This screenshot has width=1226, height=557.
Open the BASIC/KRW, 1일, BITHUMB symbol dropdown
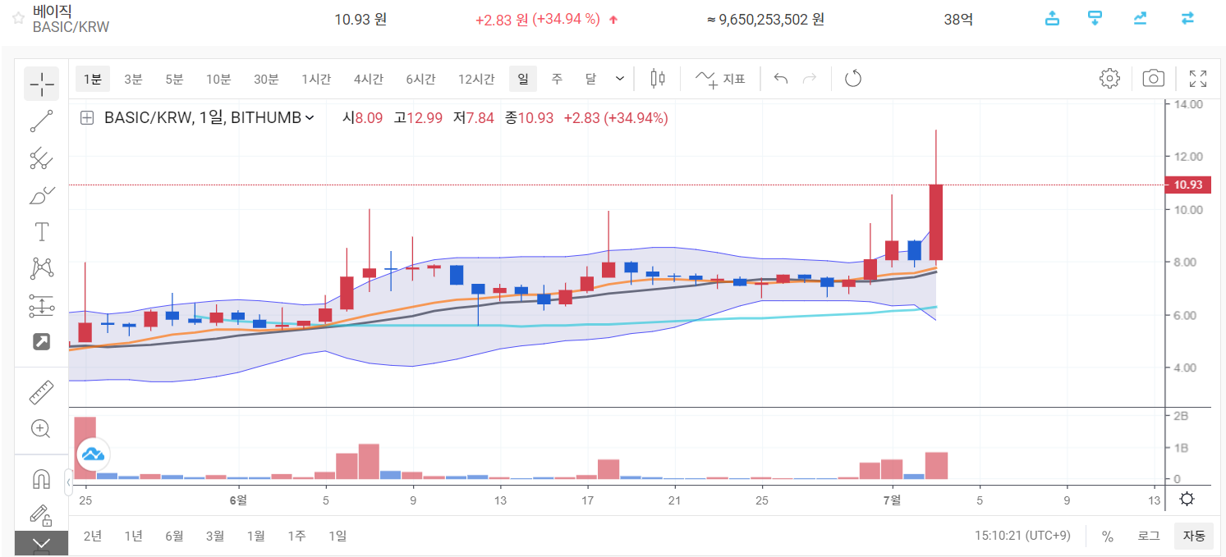click(209, 118)
